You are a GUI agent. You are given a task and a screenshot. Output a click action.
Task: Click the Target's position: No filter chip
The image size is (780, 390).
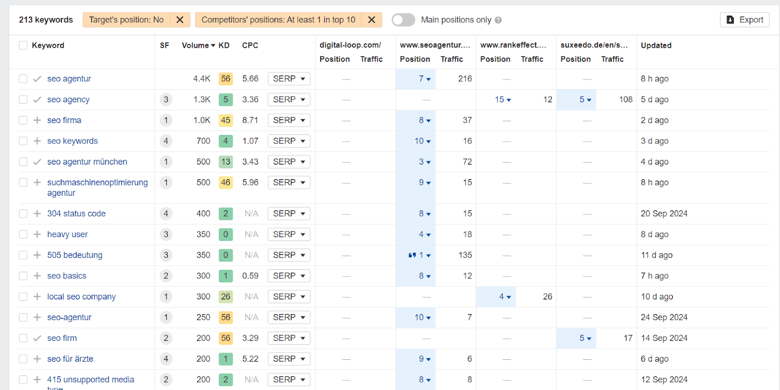pyautogui.click(x=126, y=20)
